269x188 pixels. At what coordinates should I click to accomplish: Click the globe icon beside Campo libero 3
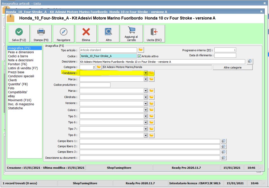coord(223,152)
